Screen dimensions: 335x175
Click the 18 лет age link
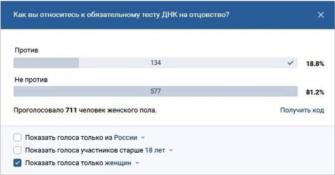tap(155, 150)
